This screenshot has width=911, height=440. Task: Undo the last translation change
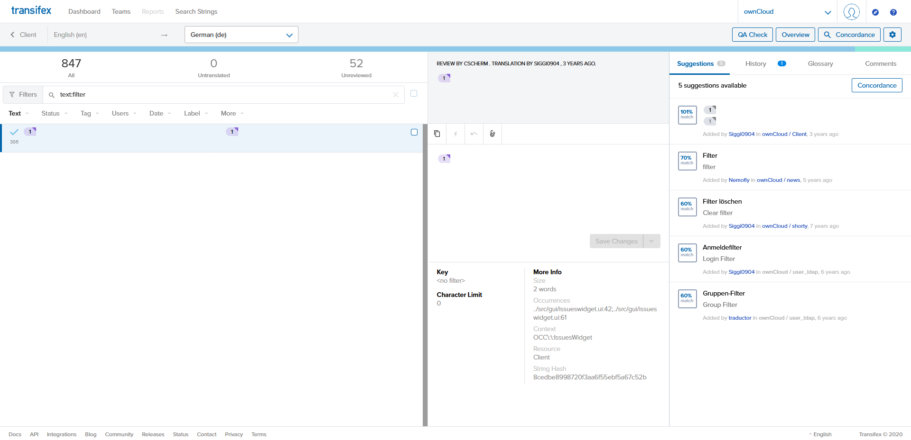pyautogui.click(x=474, y=134)
